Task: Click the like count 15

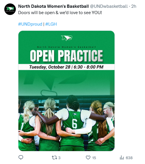Action: coord(94,158)
